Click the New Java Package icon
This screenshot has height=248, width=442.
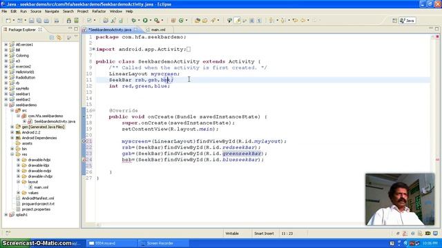173,21
